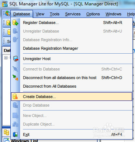Choose Exit from the Database menu

pos(72,134)
